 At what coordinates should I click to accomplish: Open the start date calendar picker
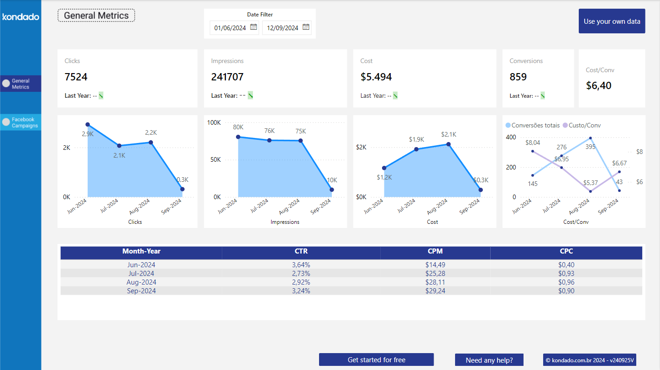pyautogui.click(x=254, y=27)
